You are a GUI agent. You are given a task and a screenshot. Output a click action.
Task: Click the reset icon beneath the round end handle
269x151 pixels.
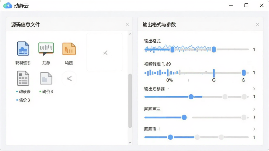coord(244,80)
